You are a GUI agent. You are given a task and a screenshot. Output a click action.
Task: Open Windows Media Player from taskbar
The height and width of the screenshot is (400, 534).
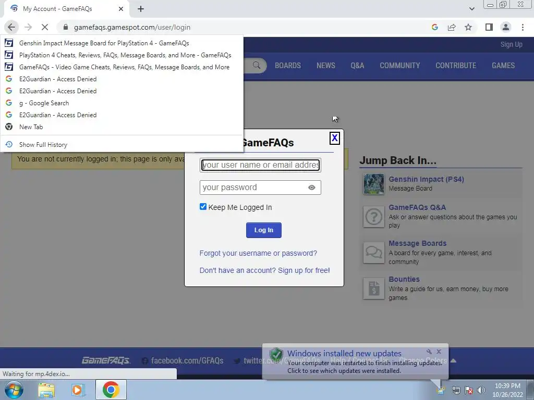(78, 390)
